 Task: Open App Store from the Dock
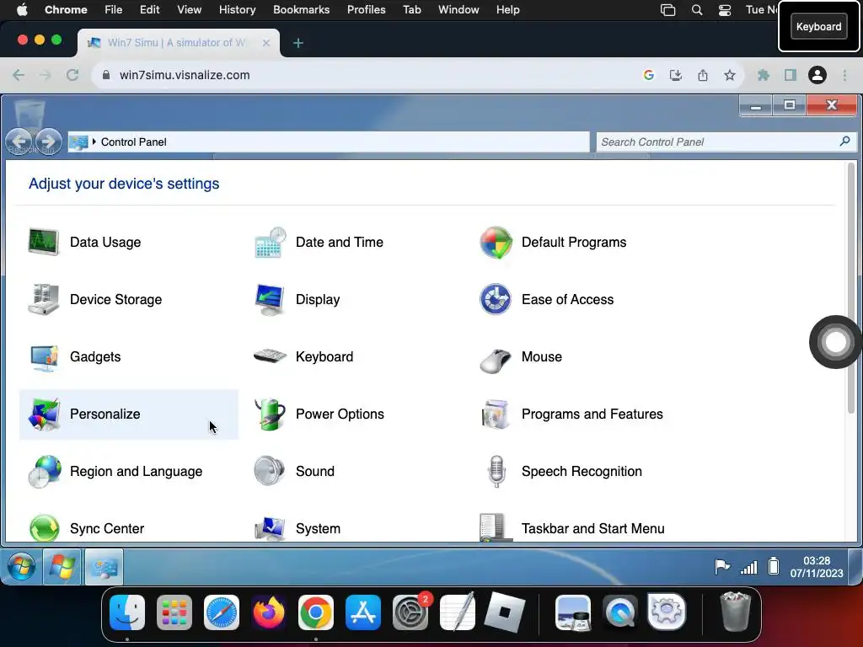362,612
